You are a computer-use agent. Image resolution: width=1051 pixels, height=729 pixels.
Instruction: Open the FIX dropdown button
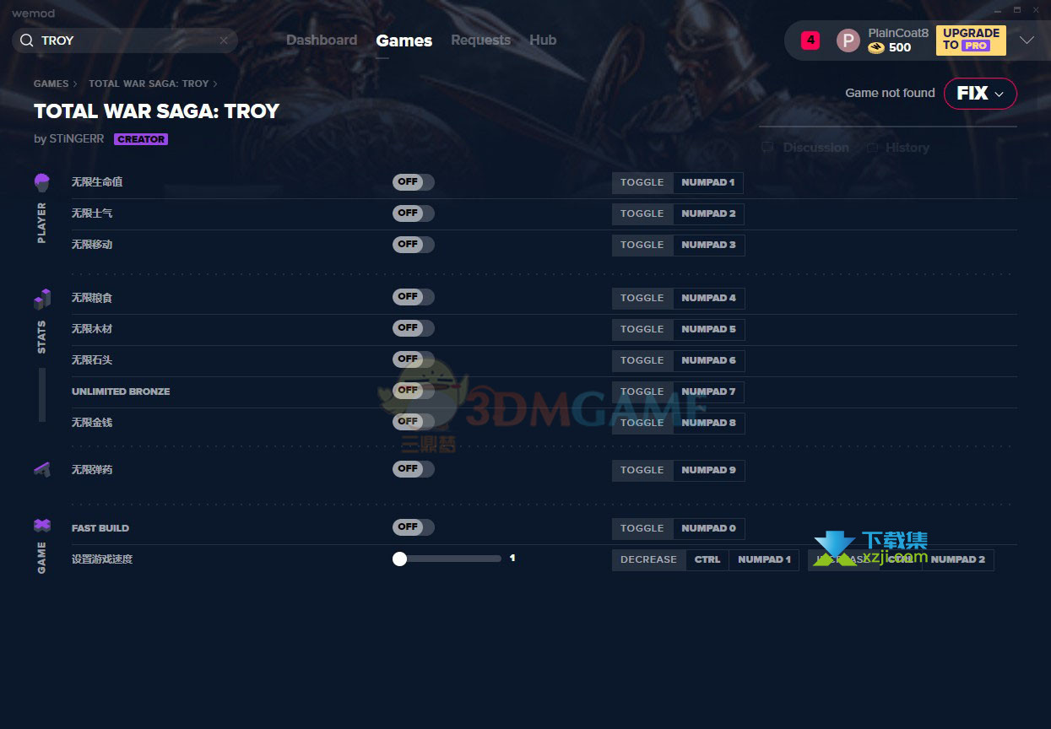980,94
